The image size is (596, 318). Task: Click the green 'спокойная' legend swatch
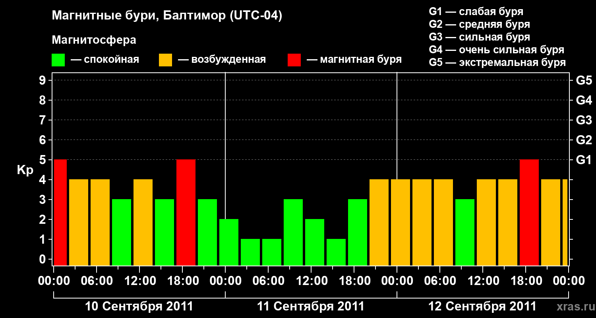58,60
